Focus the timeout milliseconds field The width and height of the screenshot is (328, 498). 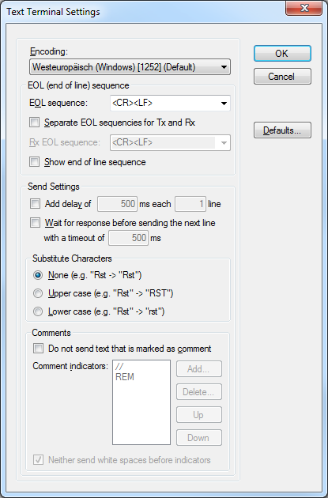point(128,238)
